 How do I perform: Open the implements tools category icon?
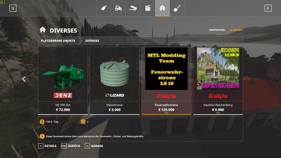[133, 8]
